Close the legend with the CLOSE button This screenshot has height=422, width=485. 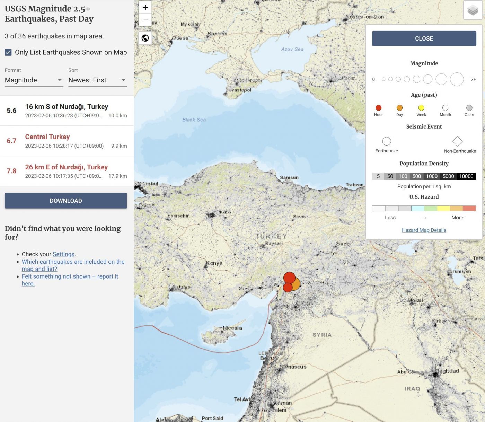[424, 38]
